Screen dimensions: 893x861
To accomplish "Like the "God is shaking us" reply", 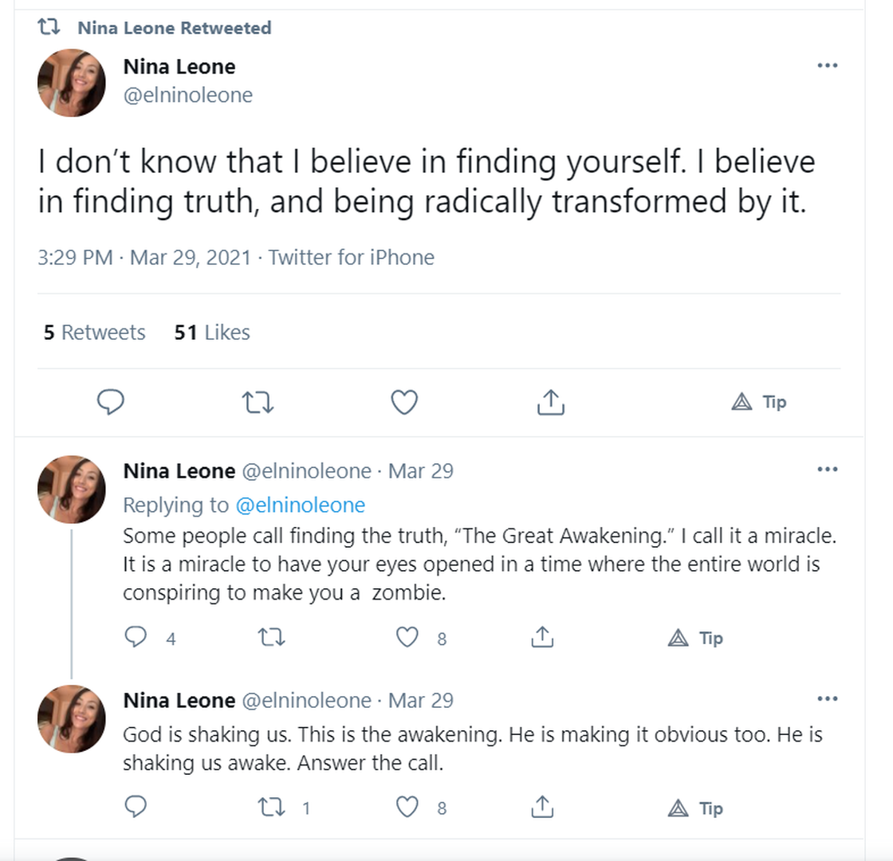I will tap(407, 808).
